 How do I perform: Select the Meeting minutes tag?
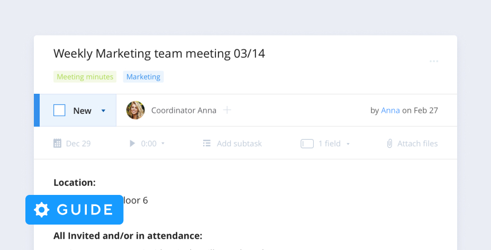pos(85,77)
